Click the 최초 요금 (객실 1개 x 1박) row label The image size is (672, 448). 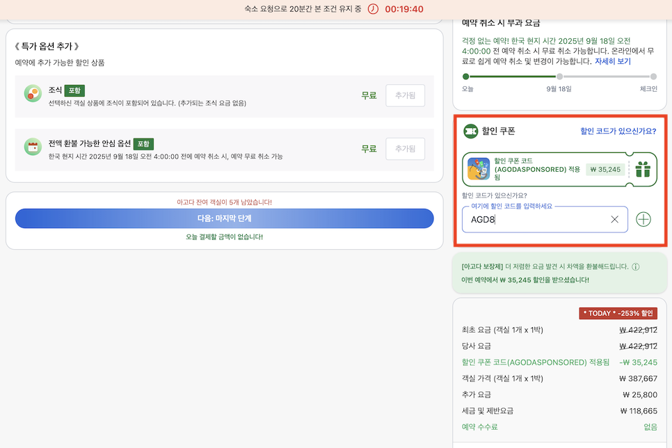click(x=502, y=330)
